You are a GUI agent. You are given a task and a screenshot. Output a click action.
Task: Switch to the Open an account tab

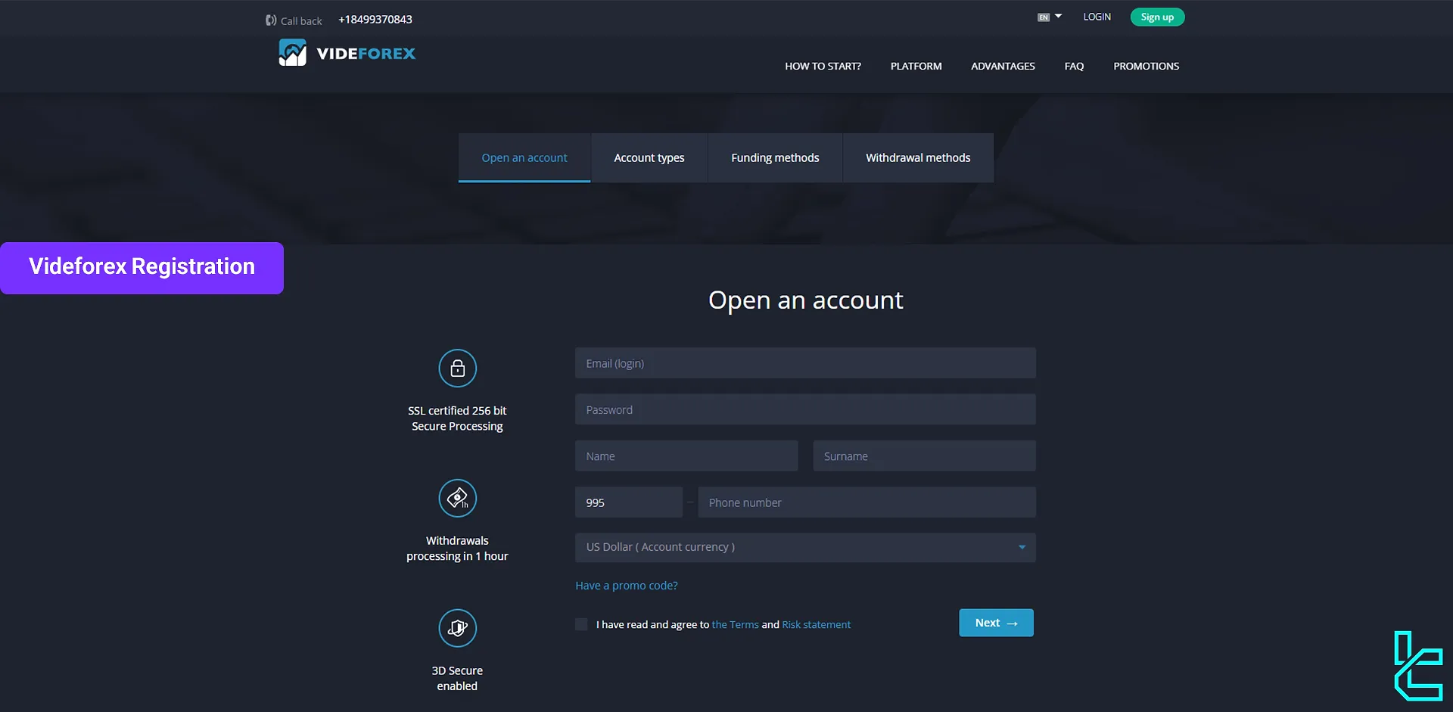(524, 157)
